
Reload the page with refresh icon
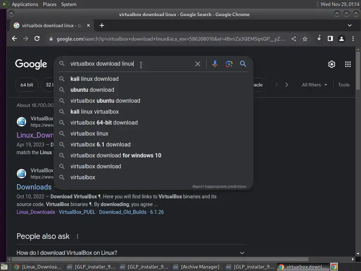[37, 39]
